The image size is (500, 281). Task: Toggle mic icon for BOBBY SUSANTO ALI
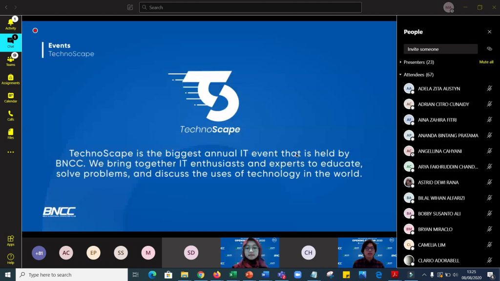489,213
